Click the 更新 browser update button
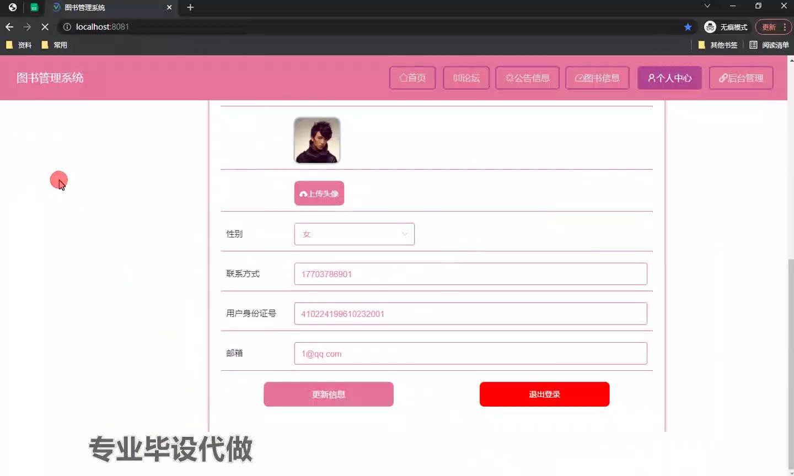The height and width of the screenshot is (476, 794). pos(769,27)
